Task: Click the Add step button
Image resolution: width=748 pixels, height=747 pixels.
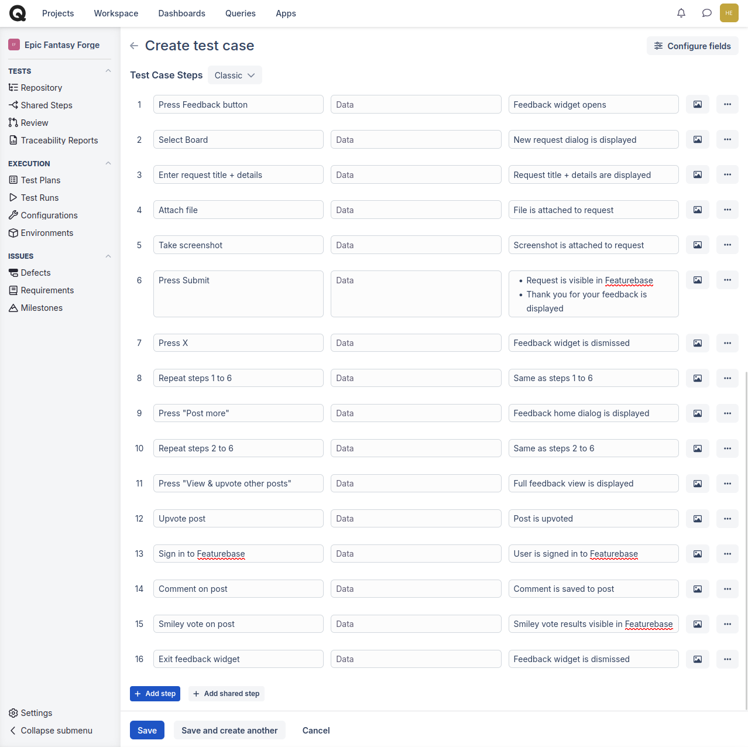Action: [x=155, y=694]
